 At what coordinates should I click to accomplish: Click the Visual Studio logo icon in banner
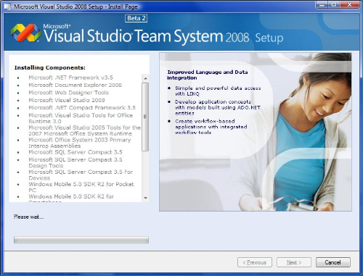click(x=25, y=33)
